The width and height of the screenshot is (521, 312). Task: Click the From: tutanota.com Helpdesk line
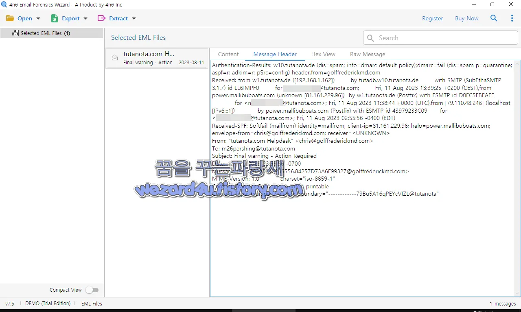tap(293, 141)
